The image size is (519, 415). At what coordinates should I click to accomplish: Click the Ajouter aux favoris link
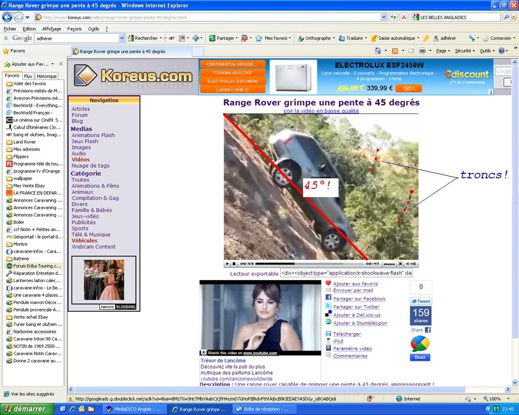(x=355, y=284)
